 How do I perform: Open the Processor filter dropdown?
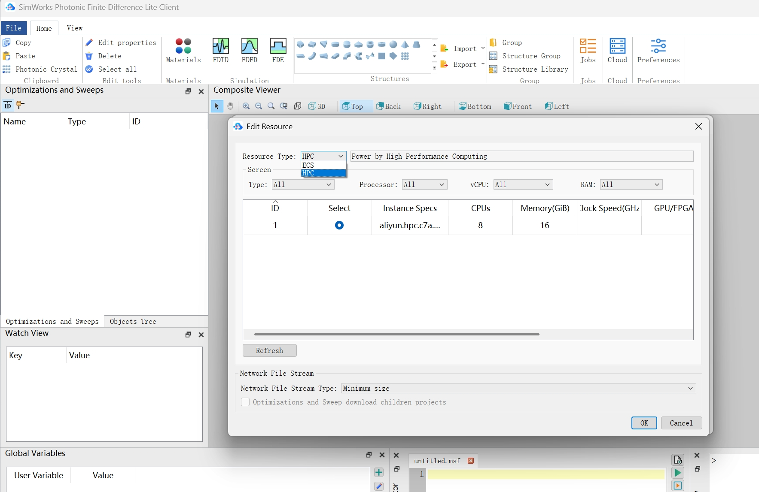click(x=424, y=184)
